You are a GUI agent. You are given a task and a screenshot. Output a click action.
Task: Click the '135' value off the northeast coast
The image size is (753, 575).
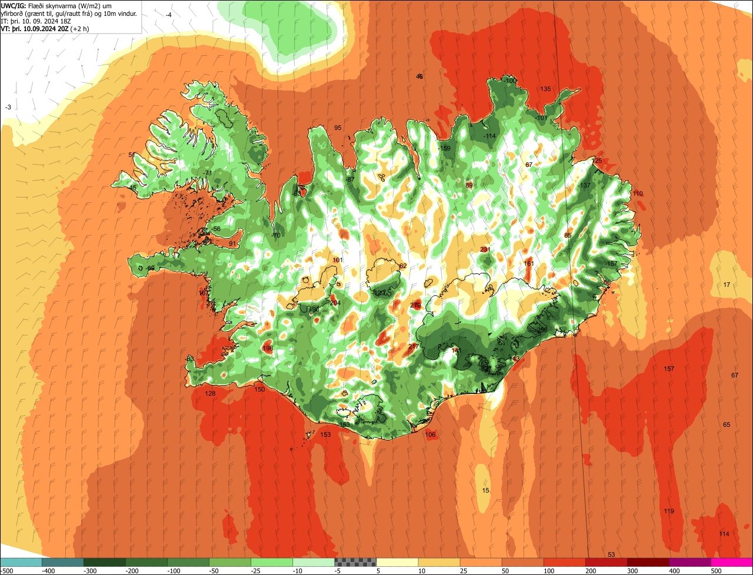pyautogui.click(x=545, y=89)
